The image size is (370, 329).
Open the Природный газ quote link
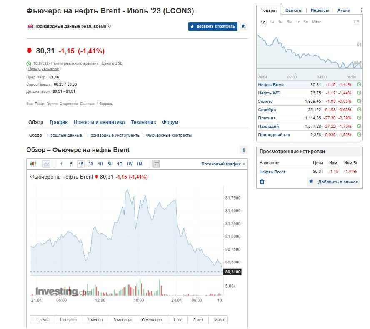tap(274, 134)
